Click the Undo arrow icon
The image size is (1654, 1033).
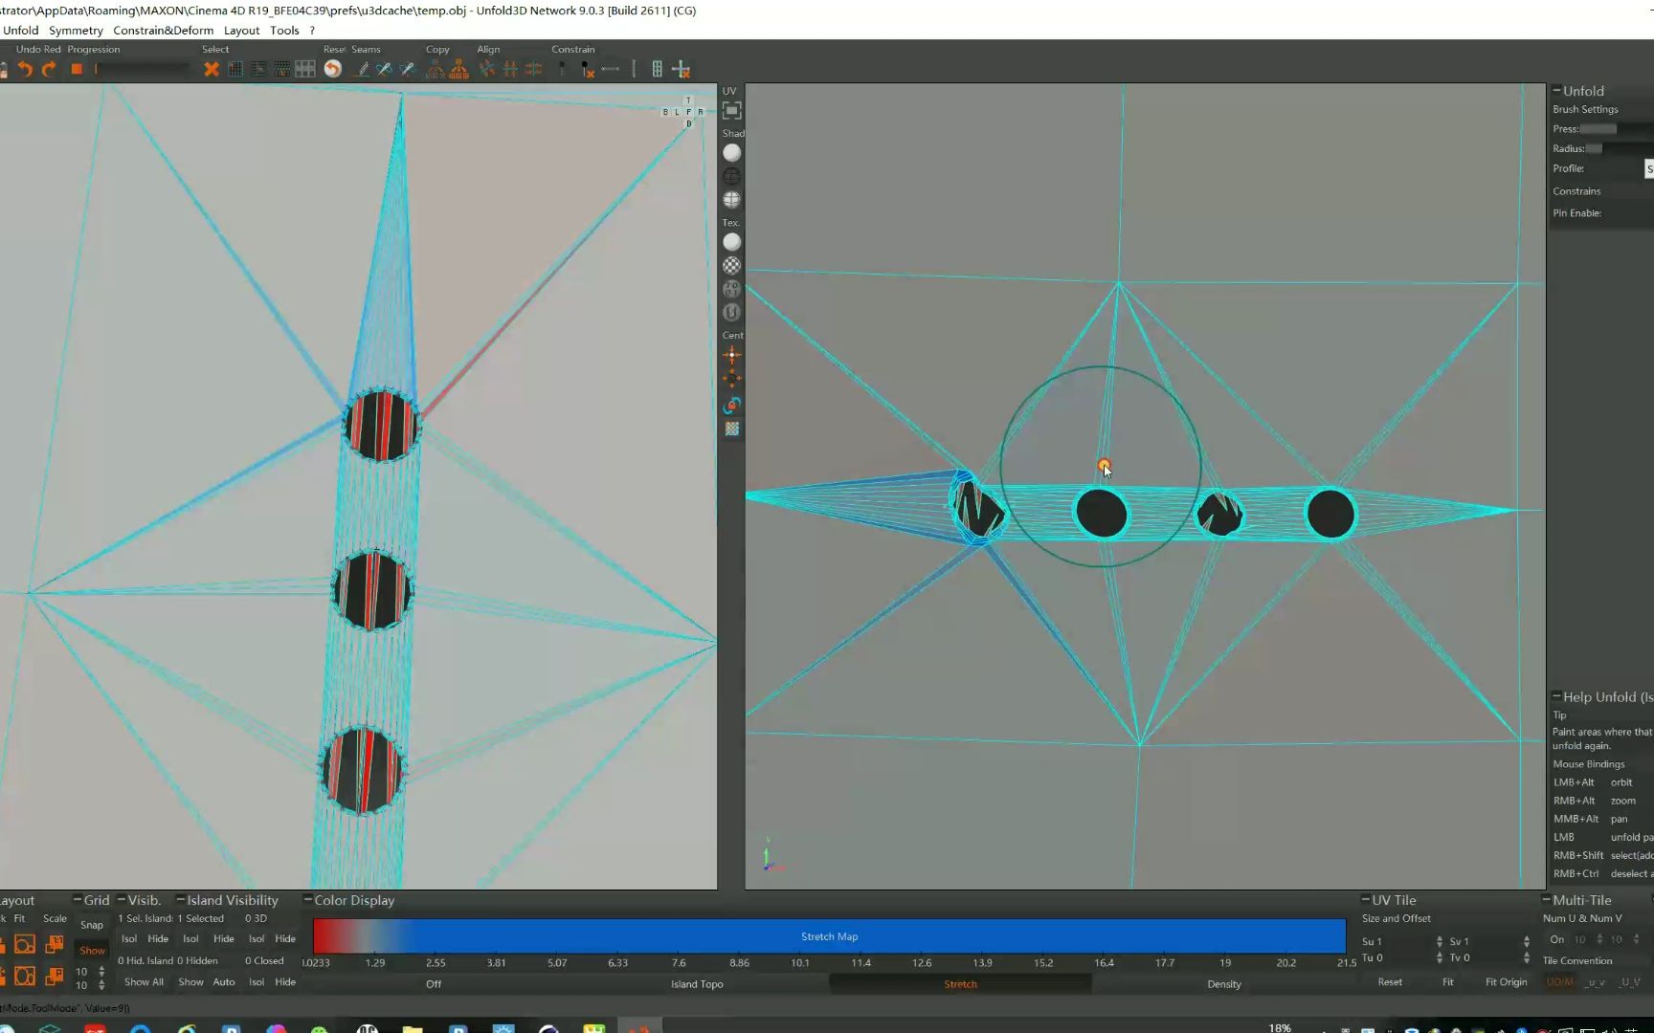25,69
